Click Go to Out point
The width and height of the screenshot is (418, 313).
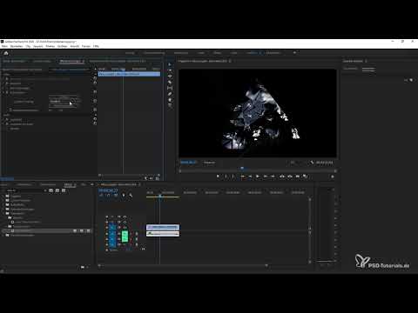(x=273, y=176)
